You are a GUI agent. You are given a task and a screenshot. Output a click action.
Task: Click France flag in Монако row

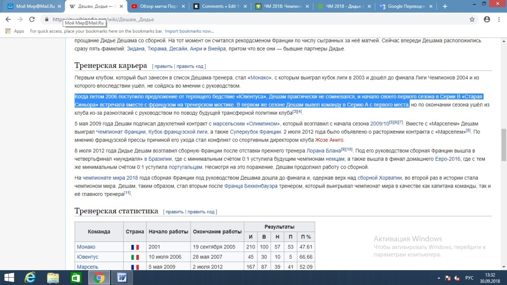[x=135, y=247]
